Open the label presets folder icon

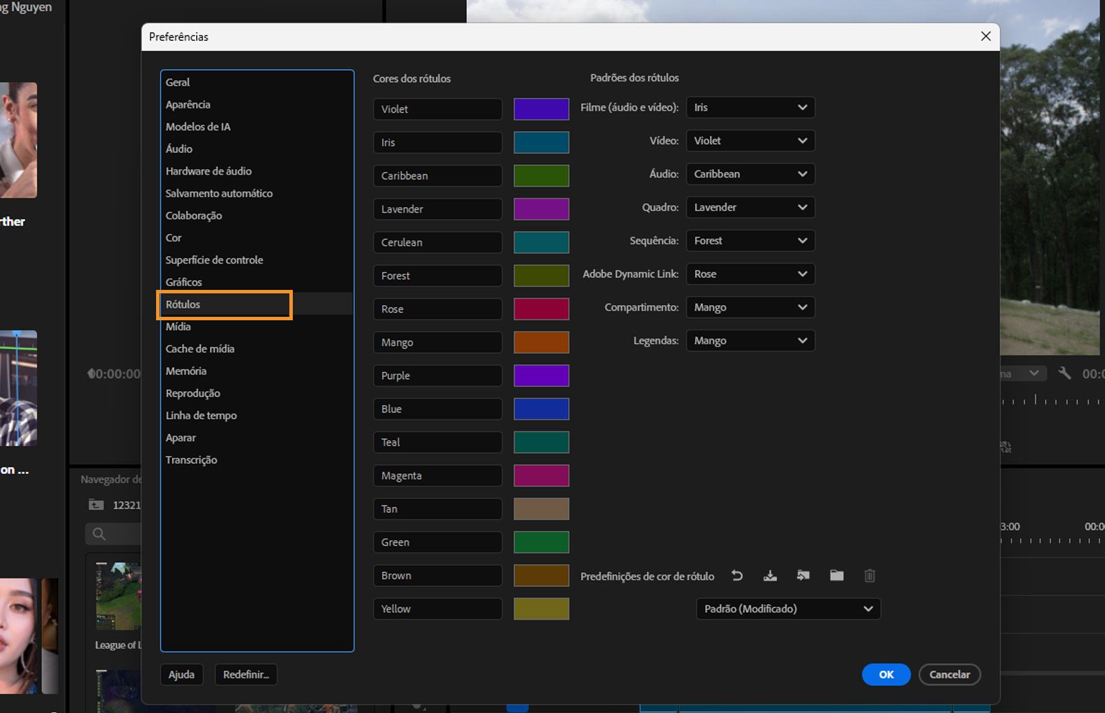pos(836,576)
